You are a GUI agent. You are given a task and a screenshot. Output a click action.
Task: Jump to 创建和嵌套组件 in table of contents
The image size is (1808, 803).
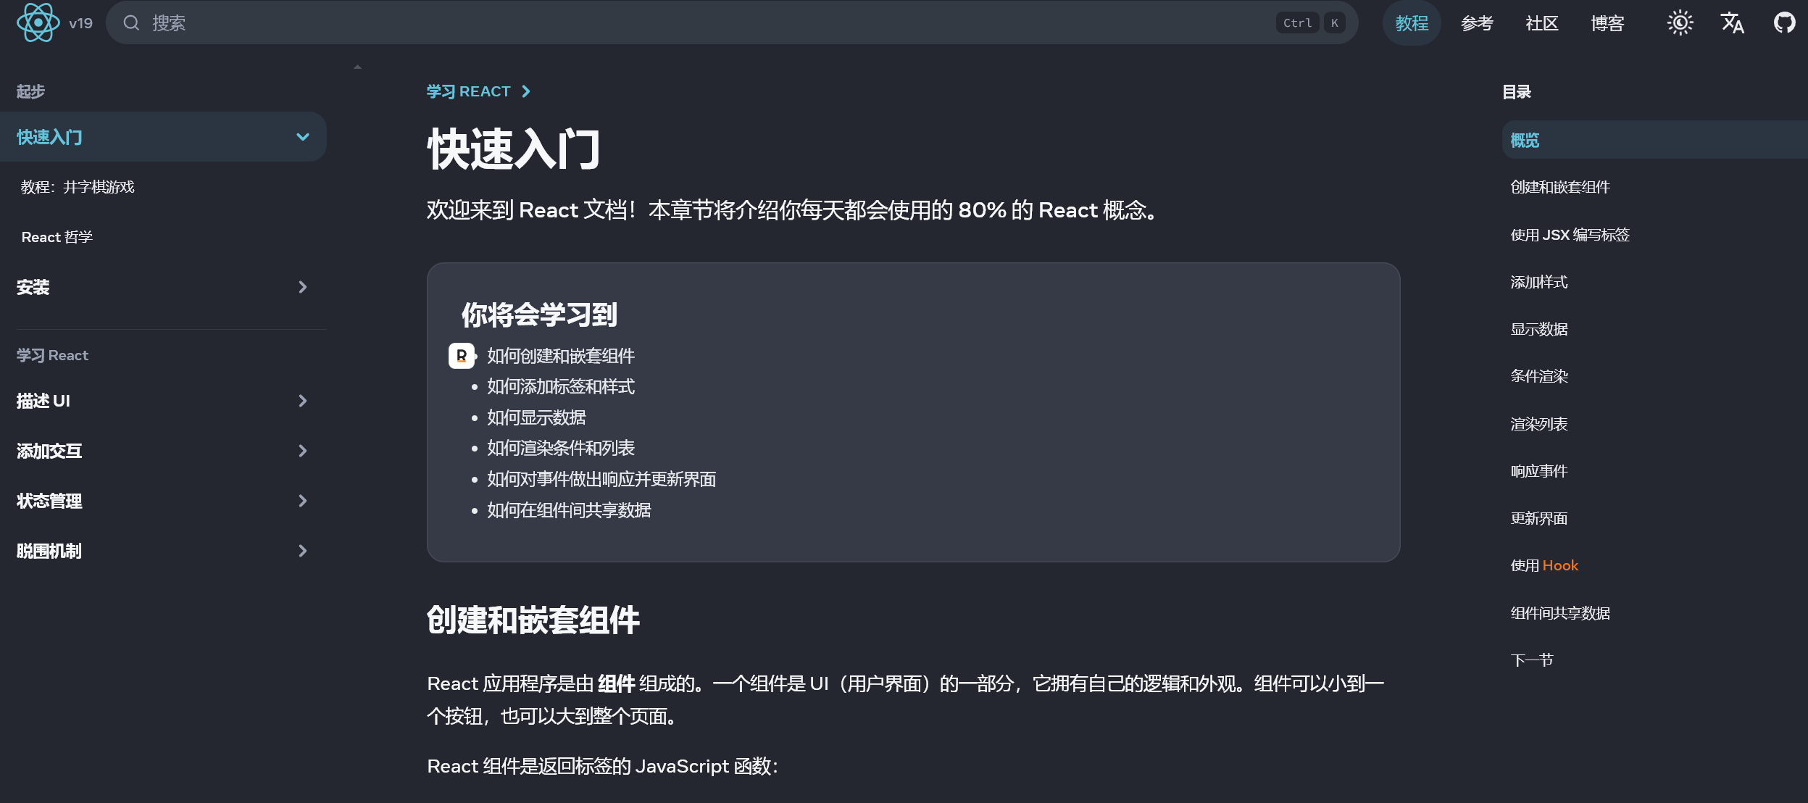[x=1560, y=187]
